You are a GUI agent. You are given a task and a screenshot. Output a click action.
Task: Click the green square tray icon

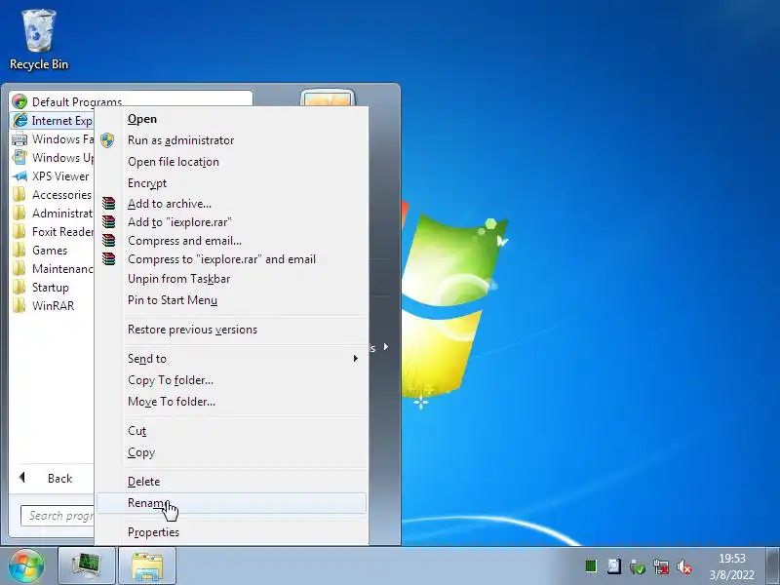click(x=591, y=566)
